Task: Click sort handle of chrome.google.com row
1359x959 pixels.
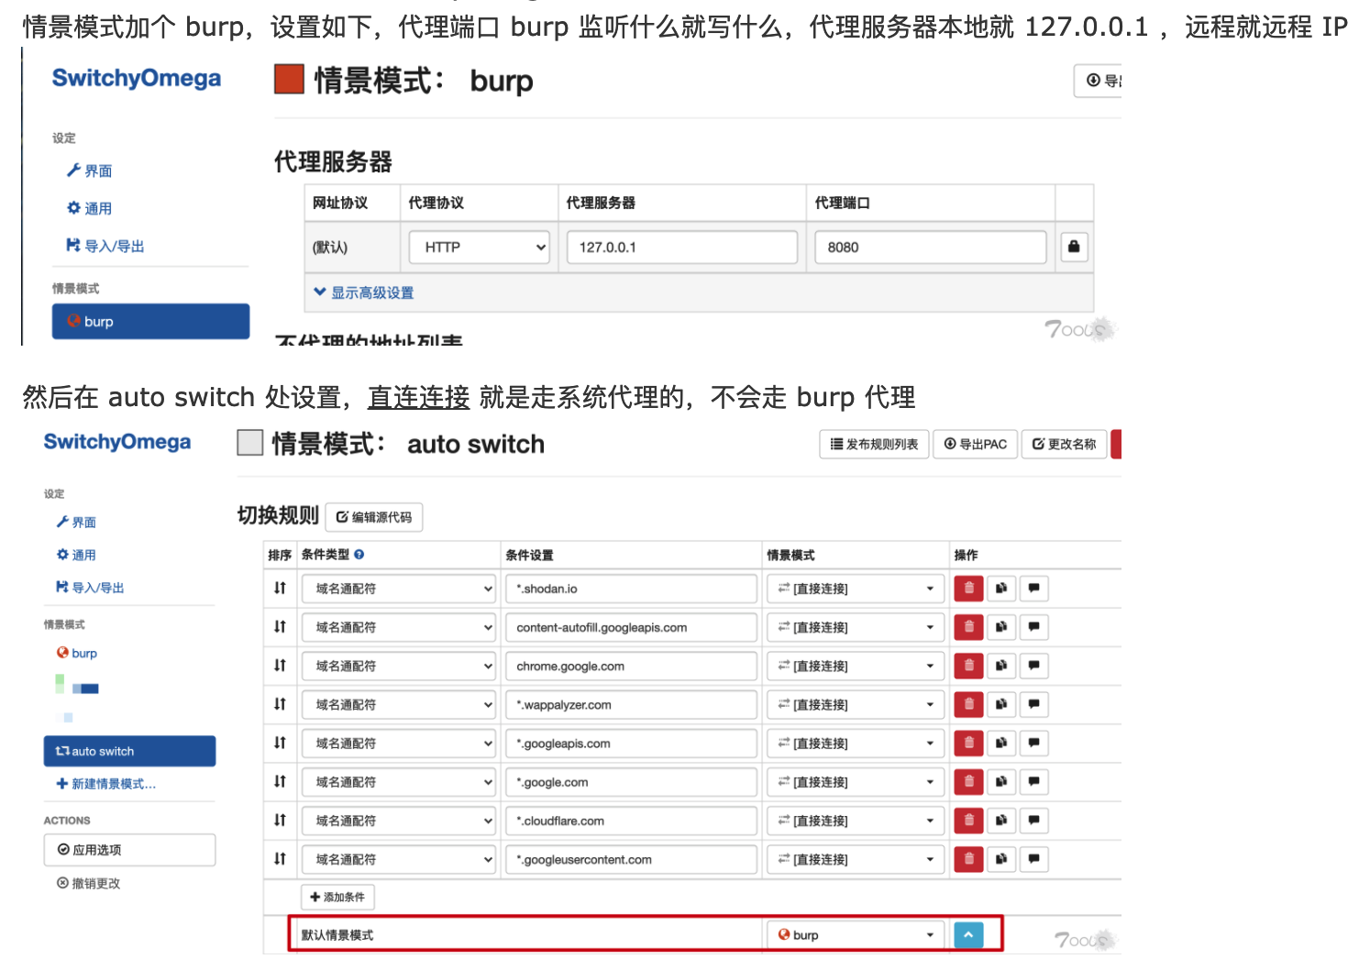Action: coord(280,665)
